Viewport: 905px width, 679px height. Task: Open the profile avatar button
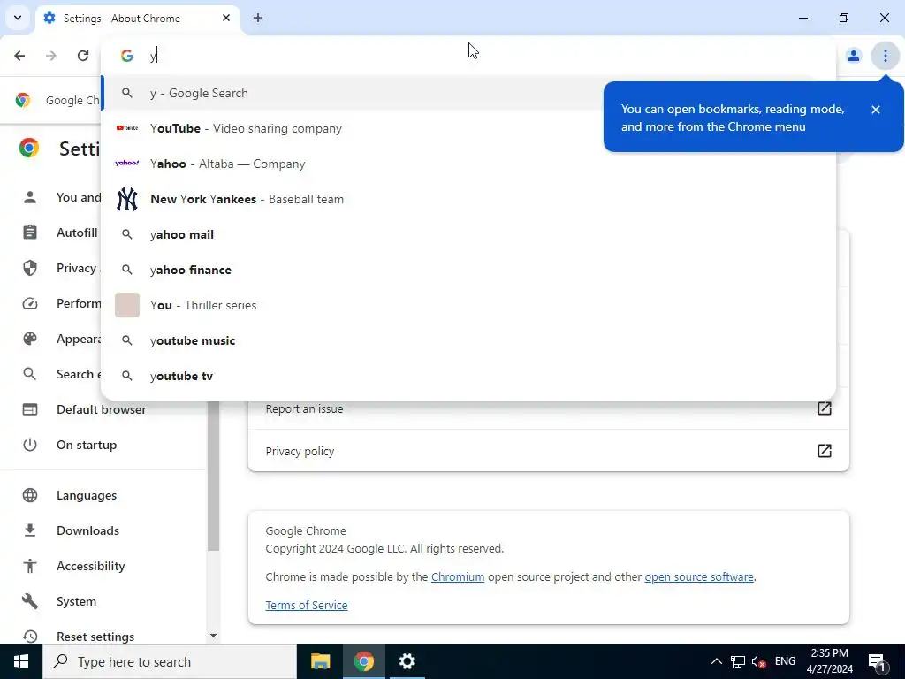pos(853,56)
